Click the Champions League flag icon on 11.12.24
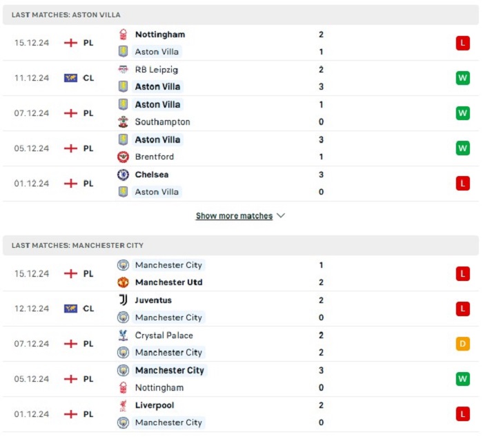This screenshot has width=483, height=437. (70, 78)
